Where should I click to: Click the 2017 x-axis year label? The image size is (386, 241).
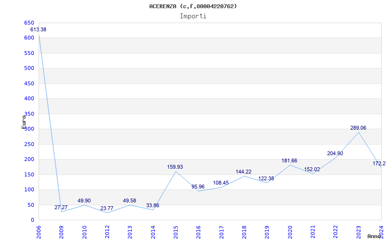(x=221, y=232)
